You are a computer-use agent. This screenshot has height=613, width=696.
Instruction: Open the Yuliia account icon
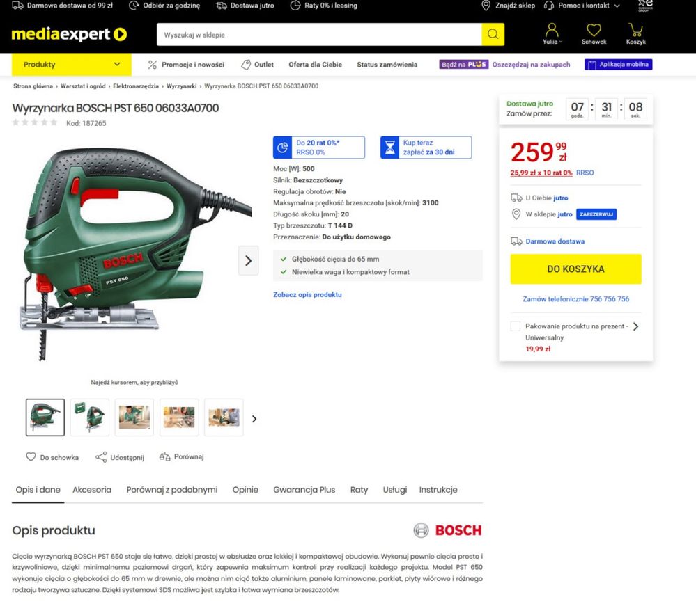pos(552,30)
